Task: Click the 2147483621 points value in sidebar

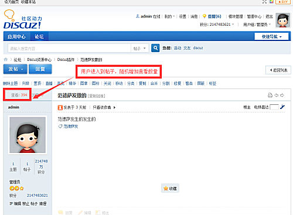Action: point(38,195)
